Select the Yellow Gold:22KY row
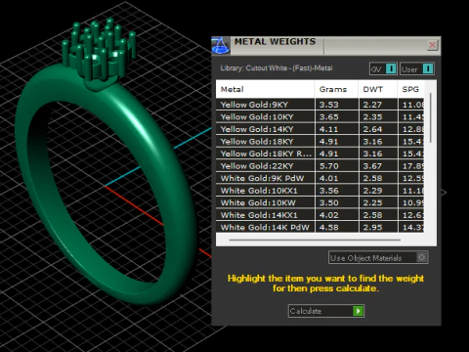 tap(320, 166)
